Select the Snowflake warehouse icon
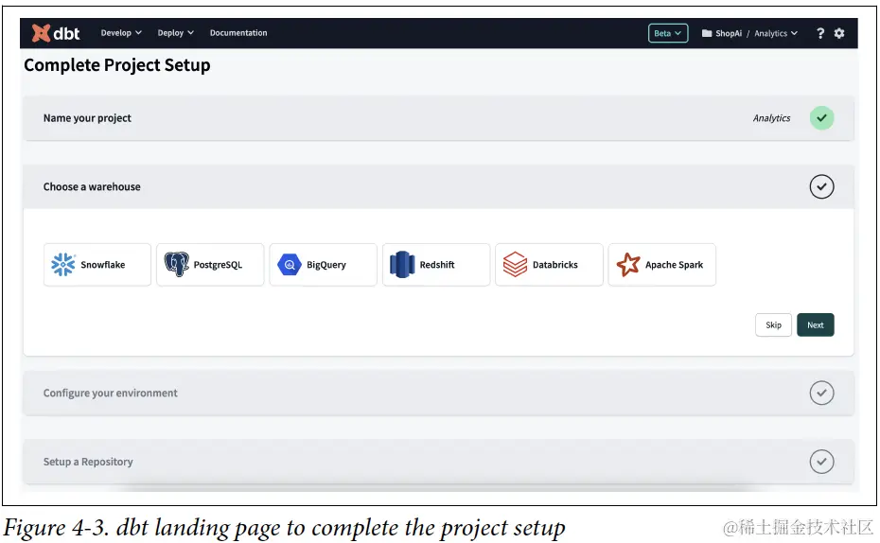Viewport: 880px width, 543px height. 62,265
